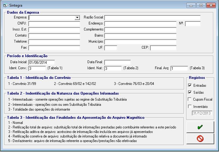219x152 pixels.
Task: Click the '(Tabela 1)' label
Action: click(55, 68)
